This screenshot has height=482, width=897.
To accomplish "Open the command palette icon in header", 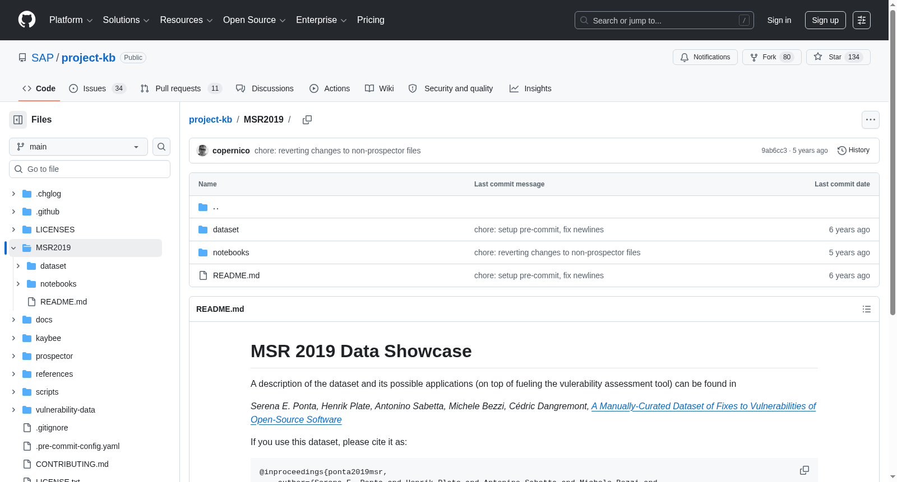I will [x=862, y=20].
